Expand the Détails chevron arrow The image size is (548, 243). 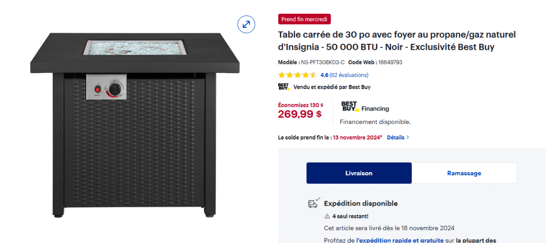[x=407, y=137]
